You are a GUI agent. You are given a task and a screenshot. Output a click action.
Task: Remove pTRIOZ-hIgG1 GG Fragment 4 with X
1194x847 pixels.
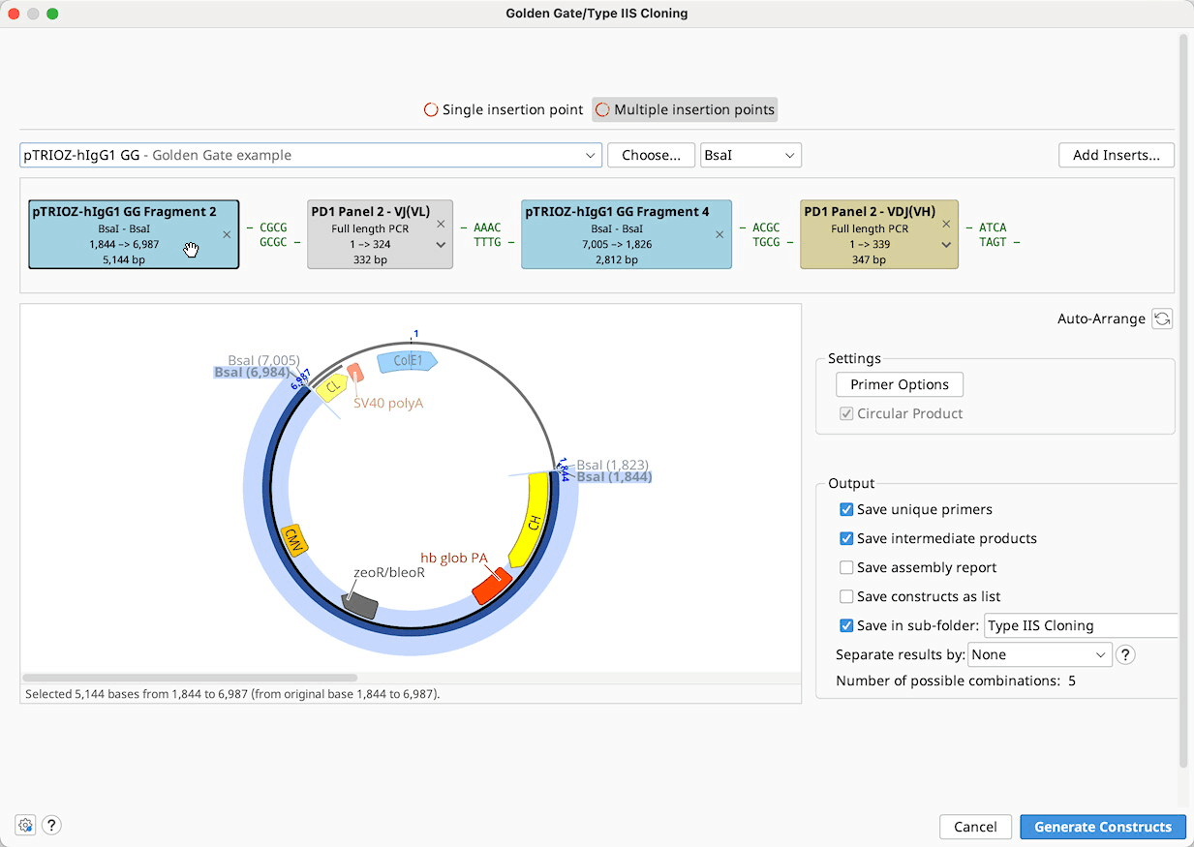(x=719, y=234)
